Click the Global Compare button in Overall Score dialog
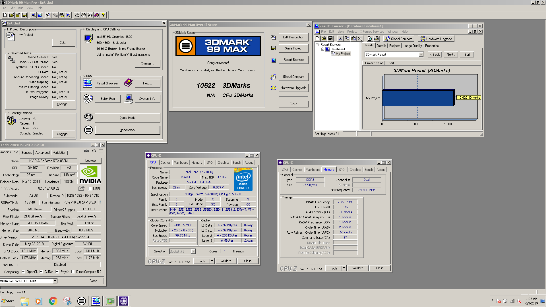The image size is (546, 307). [293, 77]
